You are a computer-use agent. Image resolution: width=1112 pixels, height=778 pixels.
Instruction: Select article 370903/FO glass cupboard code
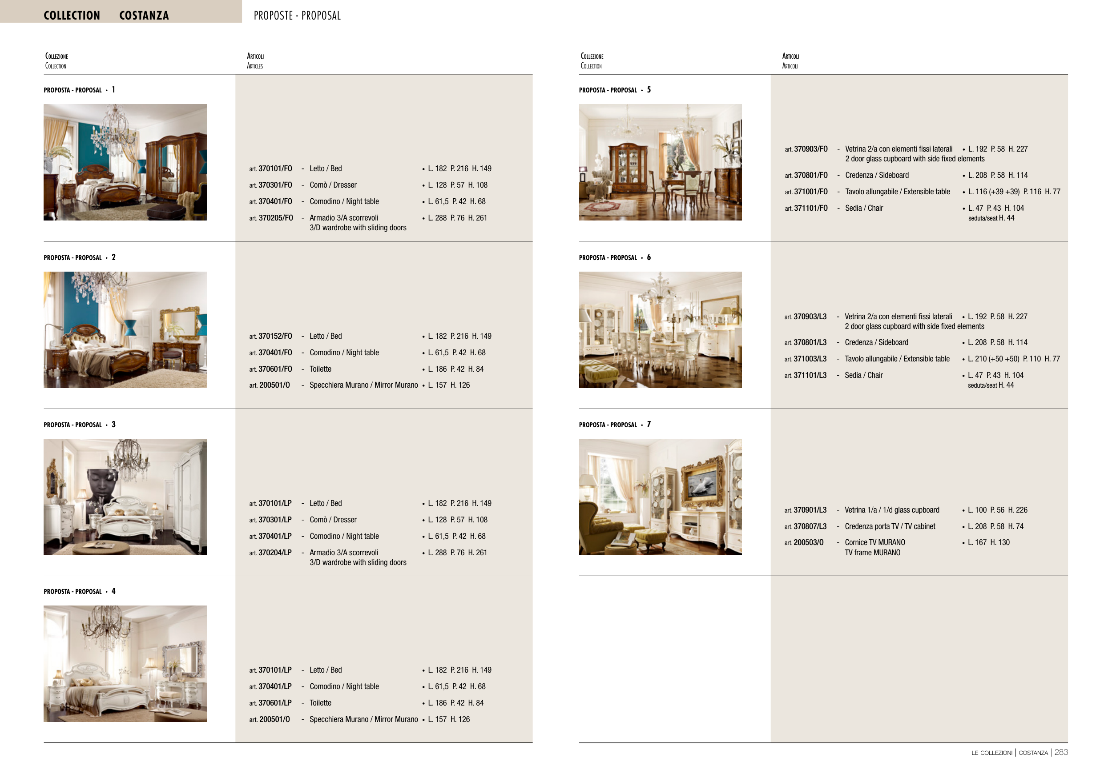pyautogui.click(x=810, y=149)
